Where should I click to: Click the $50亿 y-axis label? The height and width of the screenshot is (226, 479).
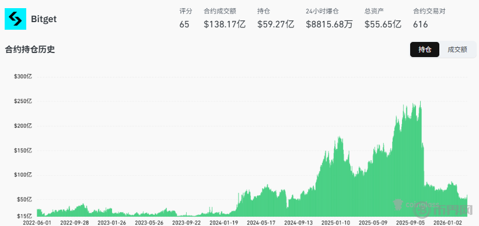(x=24, y=199)
